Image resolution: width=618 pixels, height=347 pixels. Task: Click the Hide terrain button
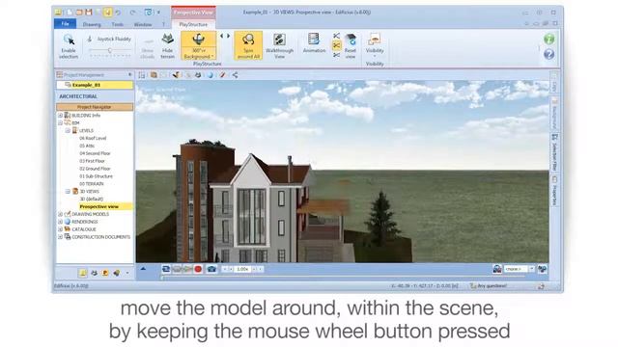click(x=167, y=45)
